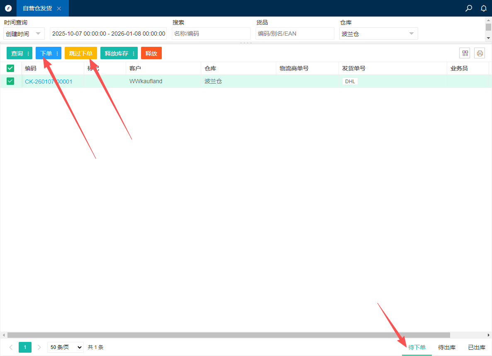Open the 波兰仓 warehouse dropdown

pos(378,34)
